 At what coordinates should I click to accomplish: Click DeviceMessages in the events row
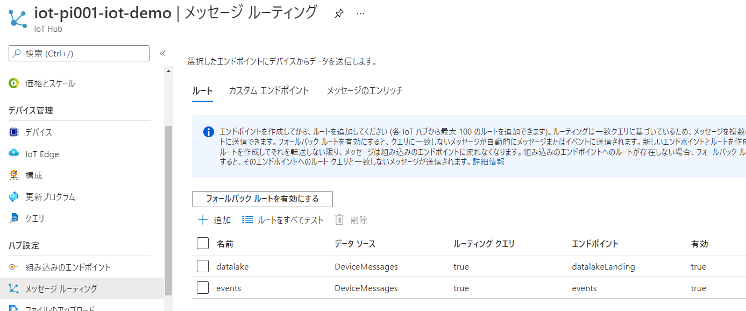pyautogui.click(x=366, y=288)
